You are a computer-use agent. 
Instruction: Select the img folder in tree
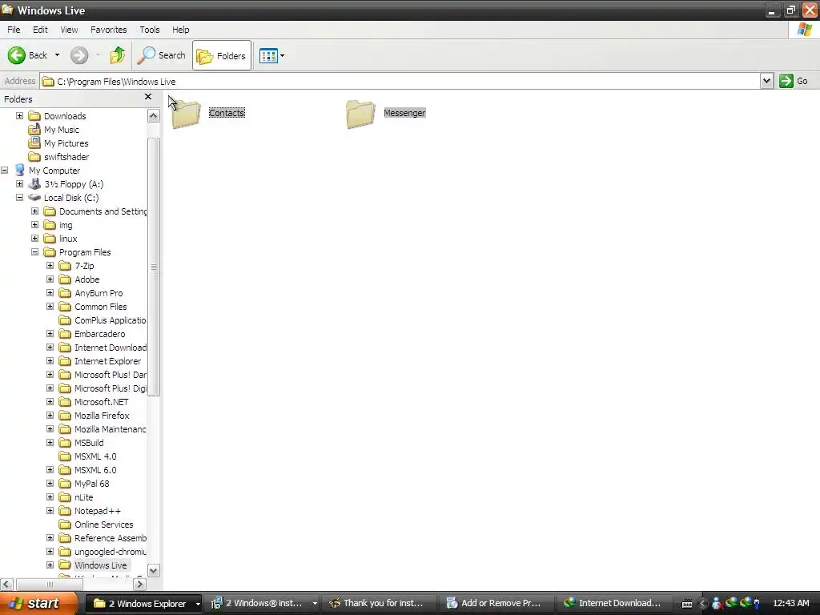[66, 225]
